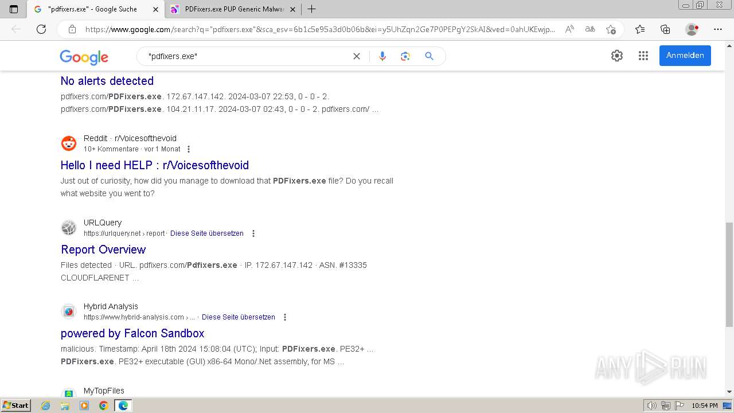Open more options for URLQuery result
Viewport: 734px width, 413px height.
253,233
